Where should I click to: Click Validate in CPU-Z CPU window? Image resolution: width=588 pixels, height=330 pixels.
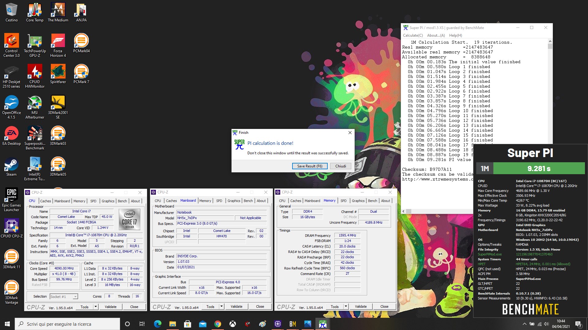(x=111, y=307)
